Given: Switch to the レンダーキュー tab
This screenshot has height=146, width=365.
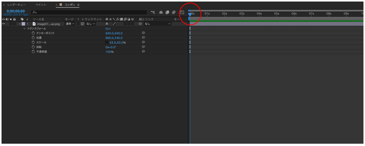Looking at the screenshot, I should click(x=17, y=5).
